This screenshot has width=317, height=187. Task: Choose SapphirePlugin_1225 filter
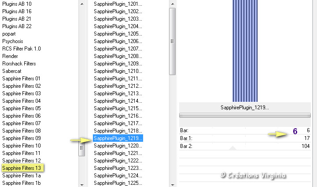(x=118, y=183)
